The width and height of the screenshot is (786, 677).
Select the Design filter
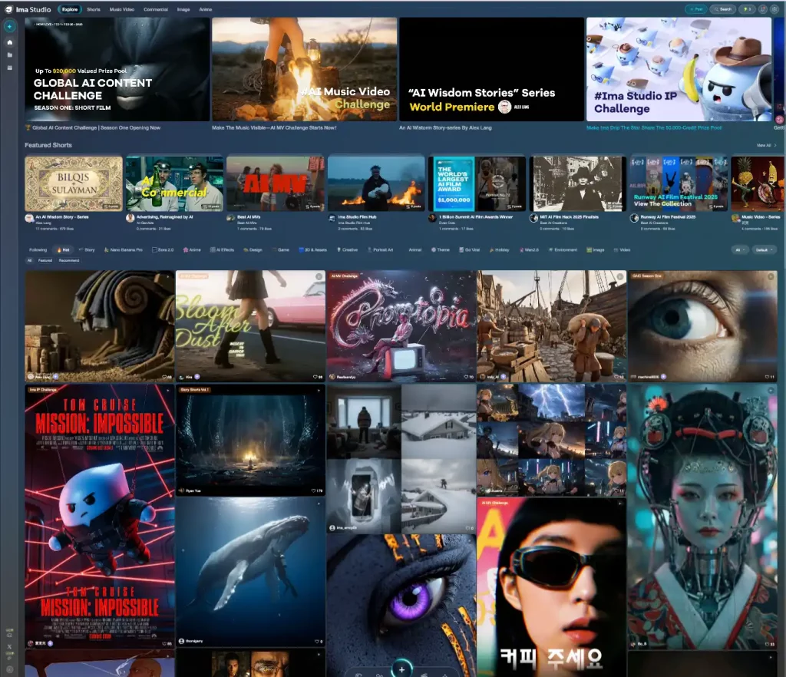pos(253,249)
